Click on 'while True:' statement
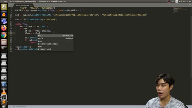Image resolution: width=192 pixels, height=108 pixels. tap(22, 24)
